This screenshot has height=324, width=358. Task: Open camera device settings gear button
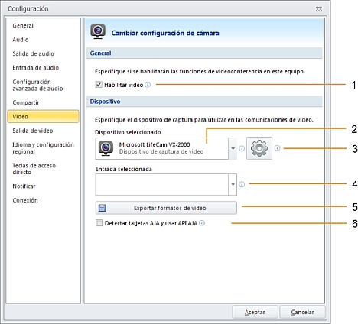tap(259, 148)
